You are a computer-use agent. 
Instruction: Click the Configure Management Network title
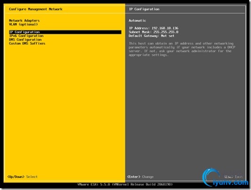click(35, 9)
